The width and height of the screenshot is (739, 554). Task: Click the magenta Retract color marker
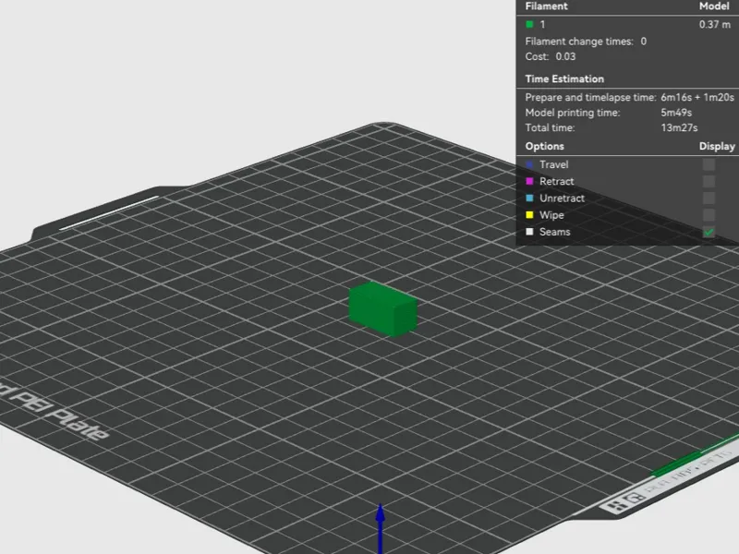click(x=529, y=181)
